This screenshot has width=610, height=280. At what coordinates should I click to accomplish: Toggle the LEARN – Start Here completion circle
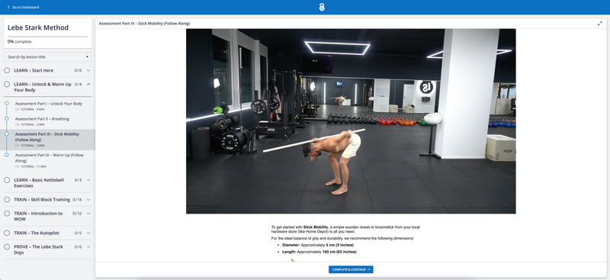(7, 70)
